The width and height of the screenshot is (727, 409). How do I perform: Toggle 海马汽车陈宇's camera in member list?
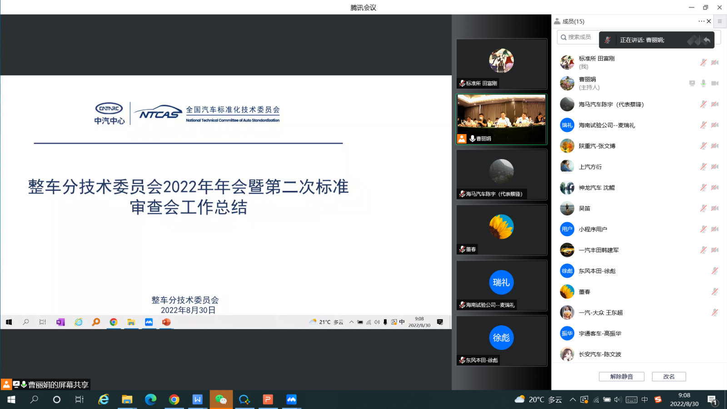tap(714, 104)
